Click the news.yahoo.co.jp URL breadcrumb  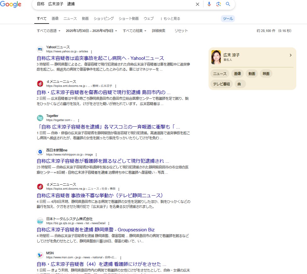[67, 51]
